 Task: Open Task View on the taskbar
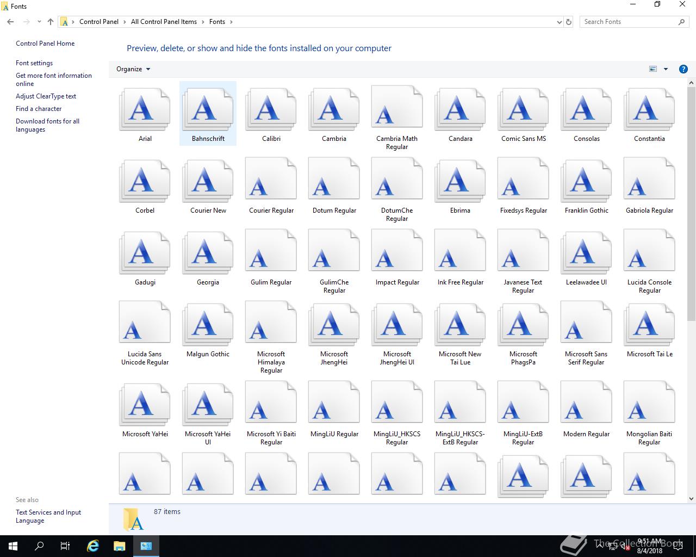point(65,546)
